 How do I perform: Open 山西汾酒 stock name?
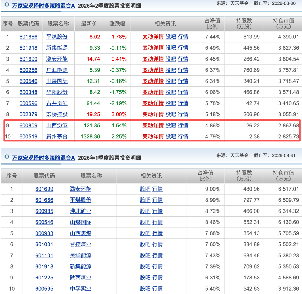[57, 126]
